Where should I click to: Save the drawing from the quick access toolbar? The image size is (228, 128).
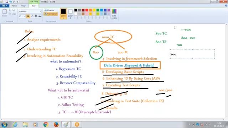pos(7,2)
